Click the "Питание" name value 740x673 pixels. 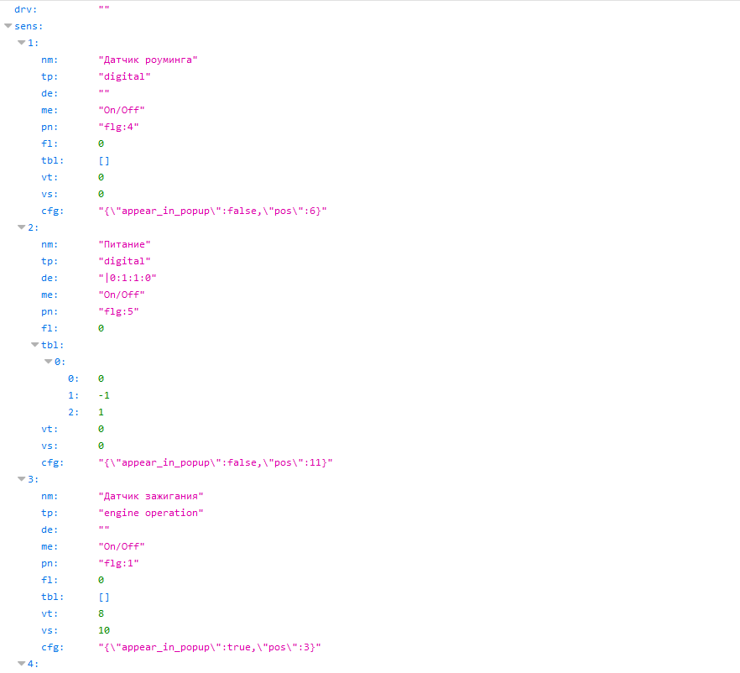124,244
